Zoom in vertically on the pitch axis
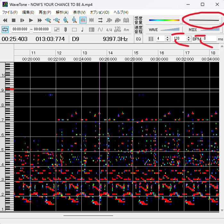 click(x=66, y=20)
